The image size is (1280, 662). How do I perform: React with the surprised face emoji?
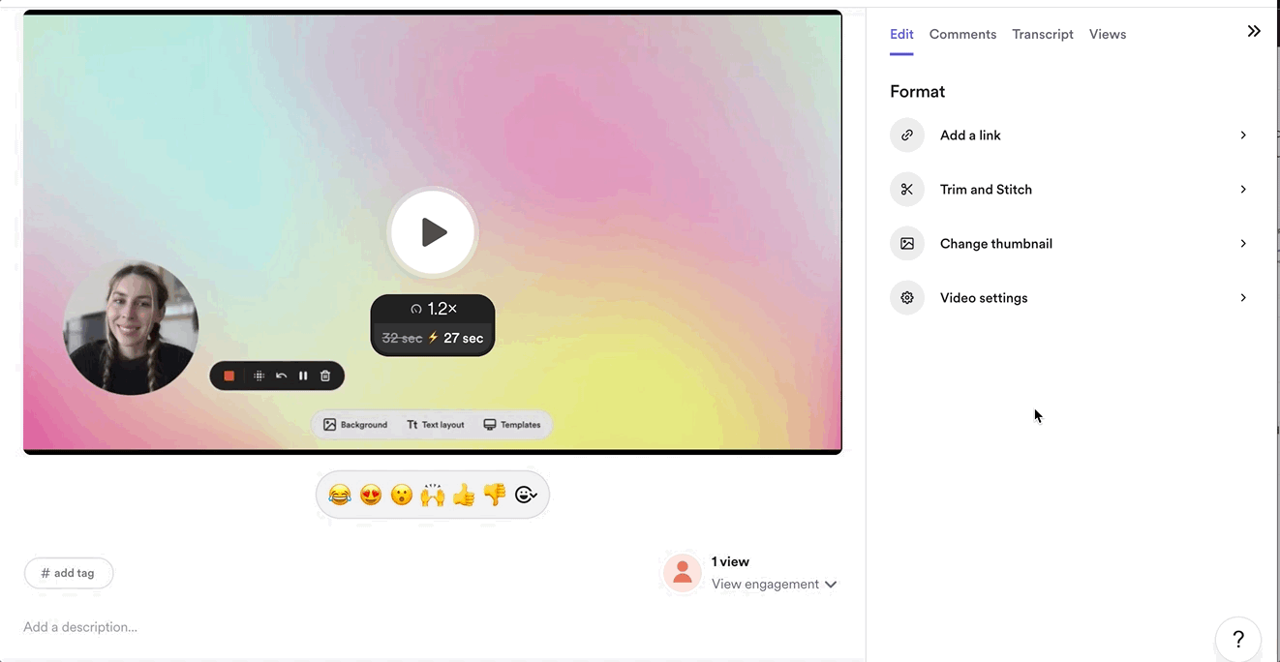tap(402, 496)
